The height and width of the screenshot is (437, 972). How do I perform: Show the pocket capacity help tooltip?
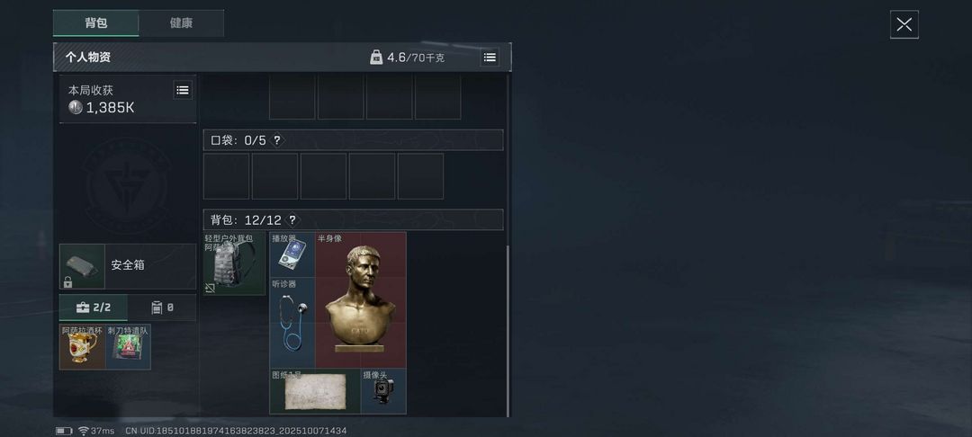[x=277, y=140]
